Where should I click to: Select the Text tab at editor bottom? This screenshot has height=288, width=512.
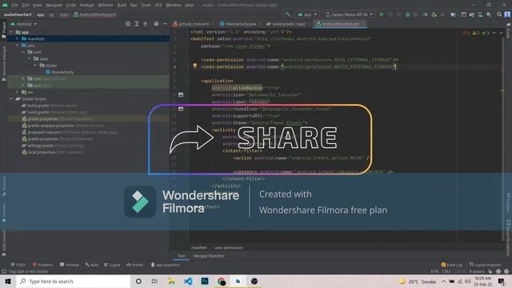182,256
